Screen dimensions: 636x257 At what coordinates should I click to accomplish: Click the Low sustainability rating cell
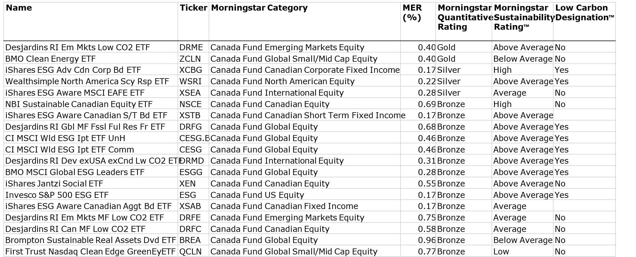tap(501, 252)
